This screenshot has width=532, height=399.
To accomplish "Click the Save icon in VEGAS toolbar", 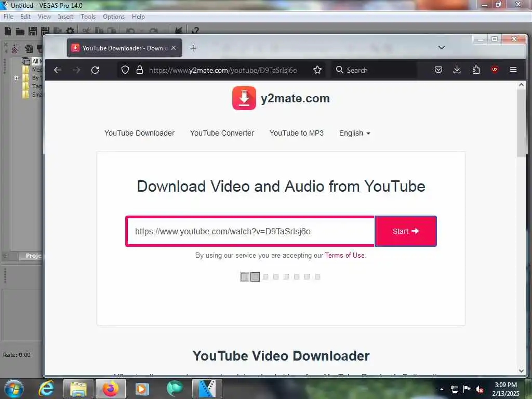I will pyautogui.click(x=33, y=32).
